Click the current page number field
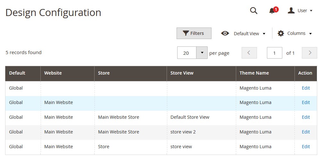The width and height of the screenshot is (323, 161). pyautogui.click(x=274, y=53)
